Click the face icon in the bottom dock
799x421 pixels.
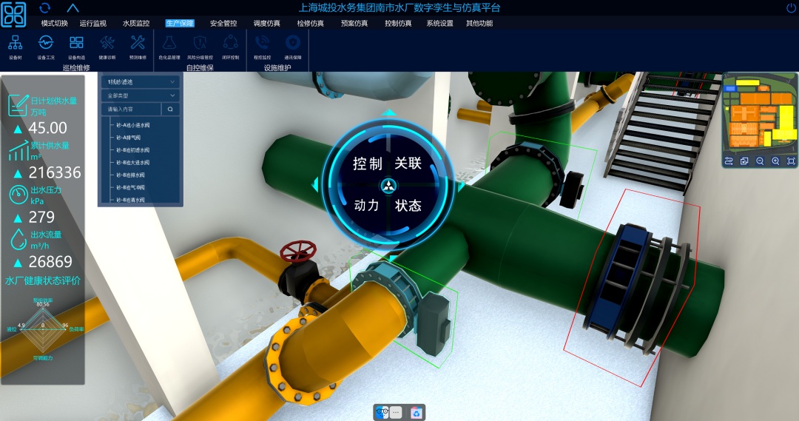point(382,412)
